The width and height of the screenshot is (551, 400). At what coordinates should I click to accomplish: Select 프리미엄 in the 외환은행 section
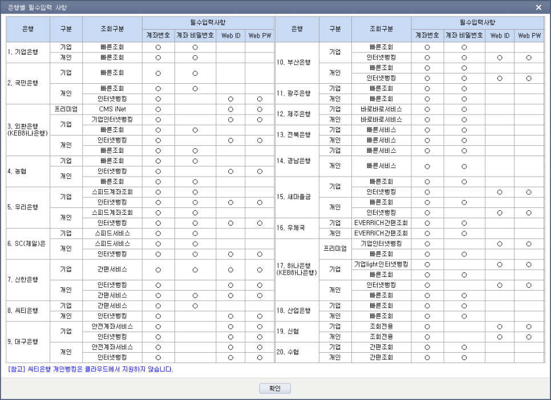(x=66, y=109)
